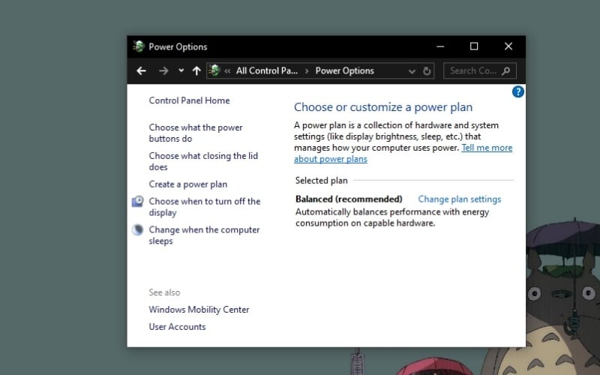This screenshot has width=600, height=375.
Task: Open help with the blue question mark
Action: 517,91
